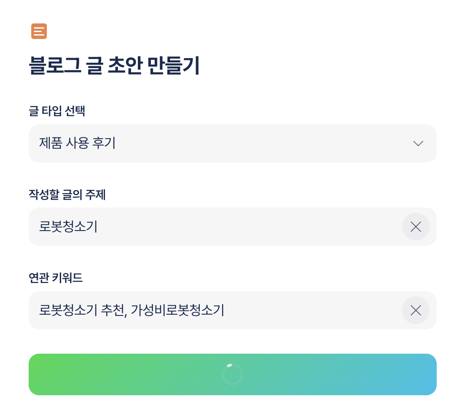Click the orange memo icon above the title
This screenshot has width=451, height=410.
click(x=39, y=31)
